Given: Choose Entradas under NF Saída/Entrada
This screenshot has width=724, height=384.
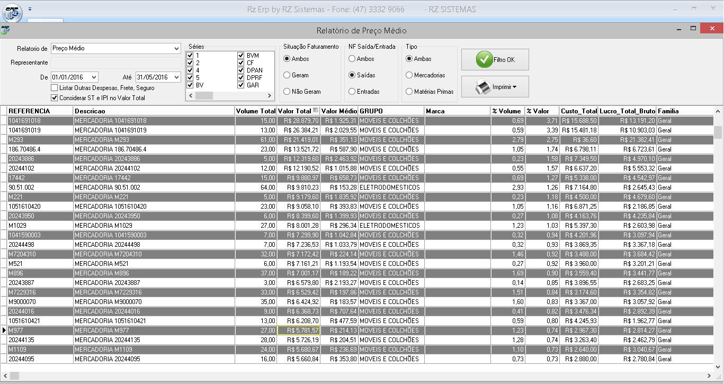Looking at the screenshot, I should tap(352, 92).
